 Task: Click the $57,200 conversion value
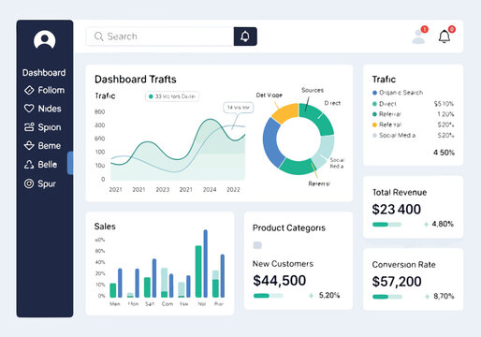pos(397,282)
